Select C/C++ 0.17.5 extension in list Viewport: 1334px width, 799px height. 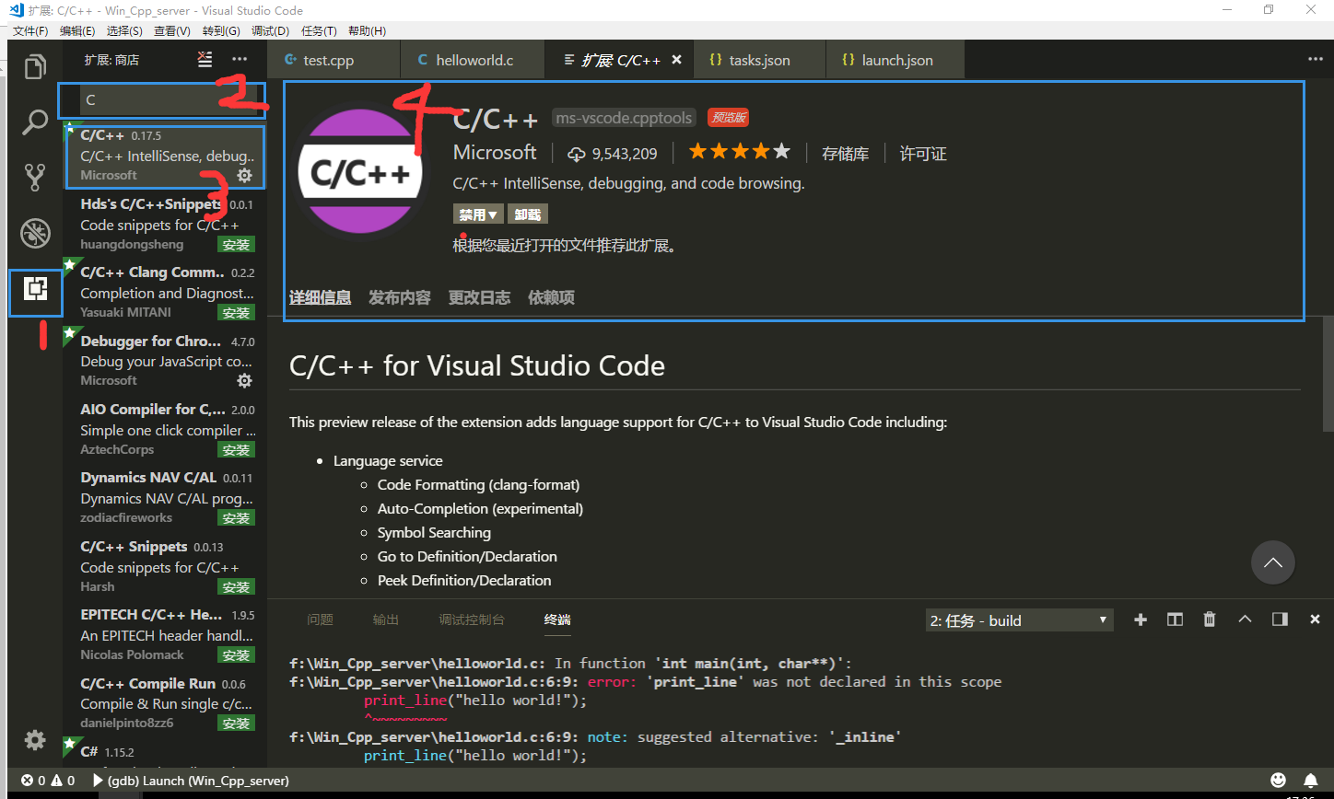(164, 155)
